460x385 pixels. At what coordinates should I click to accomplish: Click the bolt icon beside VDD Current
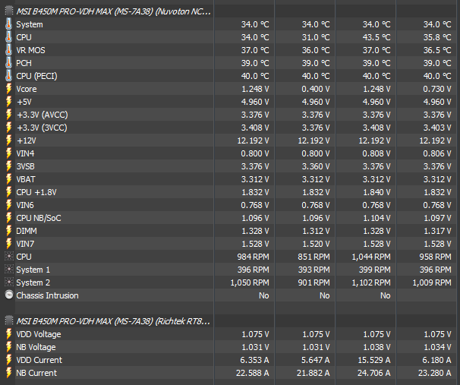pos(8,360)
